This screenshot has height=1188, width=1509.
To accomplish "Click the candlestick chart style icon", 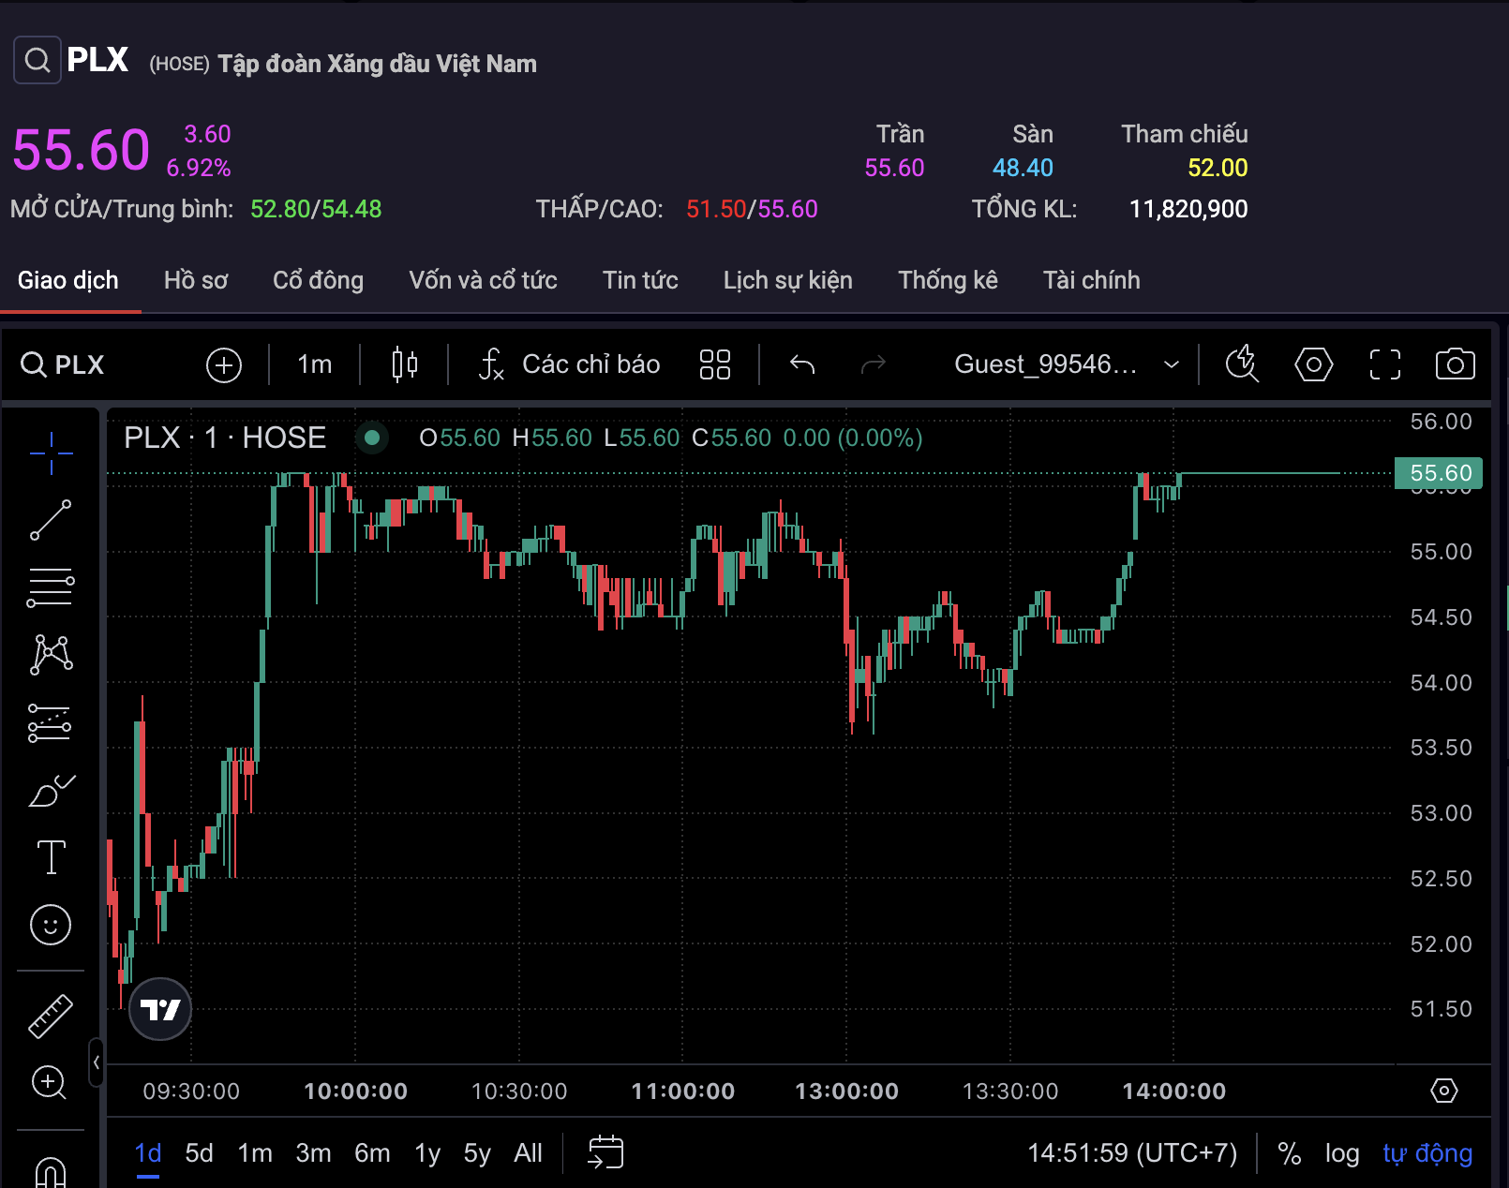I will coord(404,364).
